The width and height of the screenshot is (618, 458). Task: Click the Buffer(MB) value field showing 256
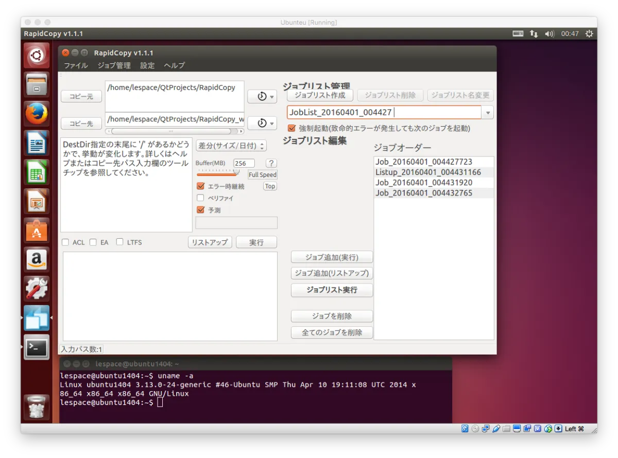pyautogui.click(x=244, y=163)
